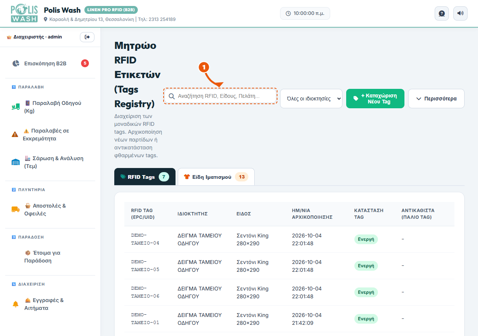Open the help support icon button
This screenshot has width=478, height=336.
point(442,13)
